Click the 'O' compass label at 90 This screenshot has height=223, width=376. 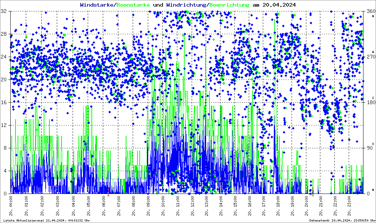(373, 144)
